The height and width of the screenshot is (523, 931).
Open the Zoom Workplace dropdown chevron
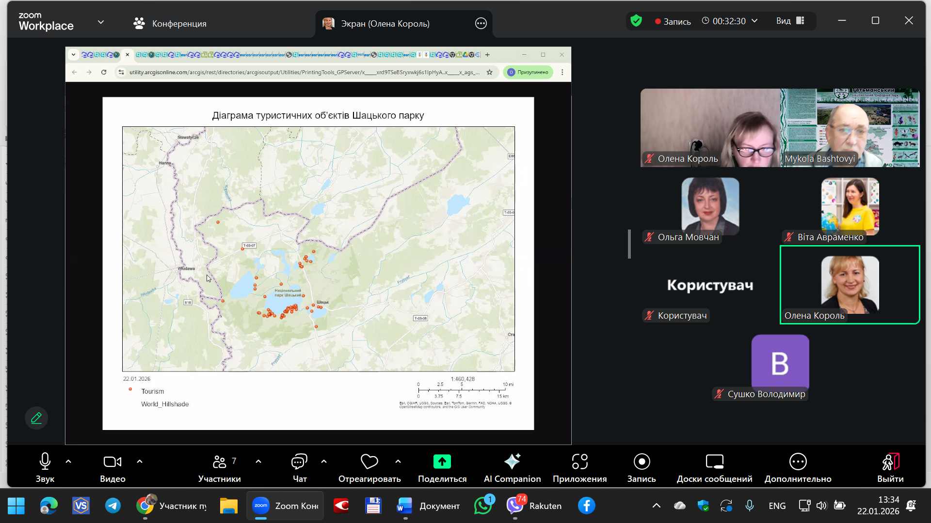point(101,22)
